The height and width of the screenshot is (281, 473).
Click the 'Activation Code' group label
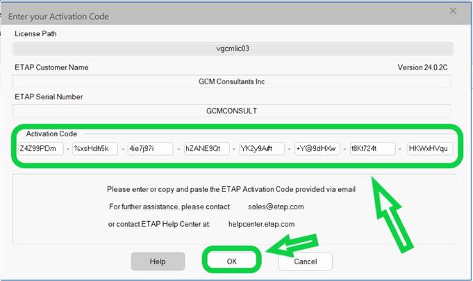coord(51,134)
